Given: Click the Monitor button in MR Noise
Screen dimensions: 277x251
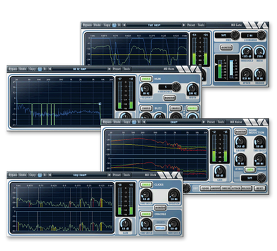Looking at the screenshot, I should 240,132.
